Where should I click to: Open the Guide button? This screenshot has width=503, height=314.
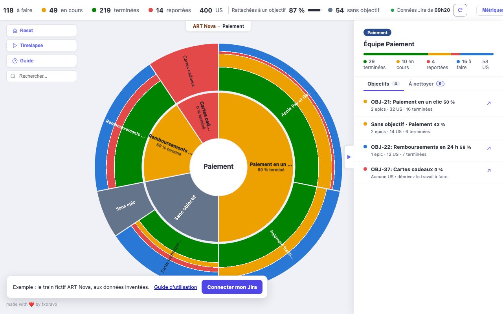42,61
